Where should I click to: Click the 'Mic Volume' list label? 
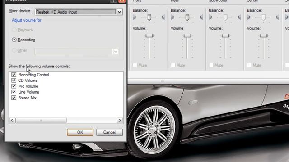point(28,86)
